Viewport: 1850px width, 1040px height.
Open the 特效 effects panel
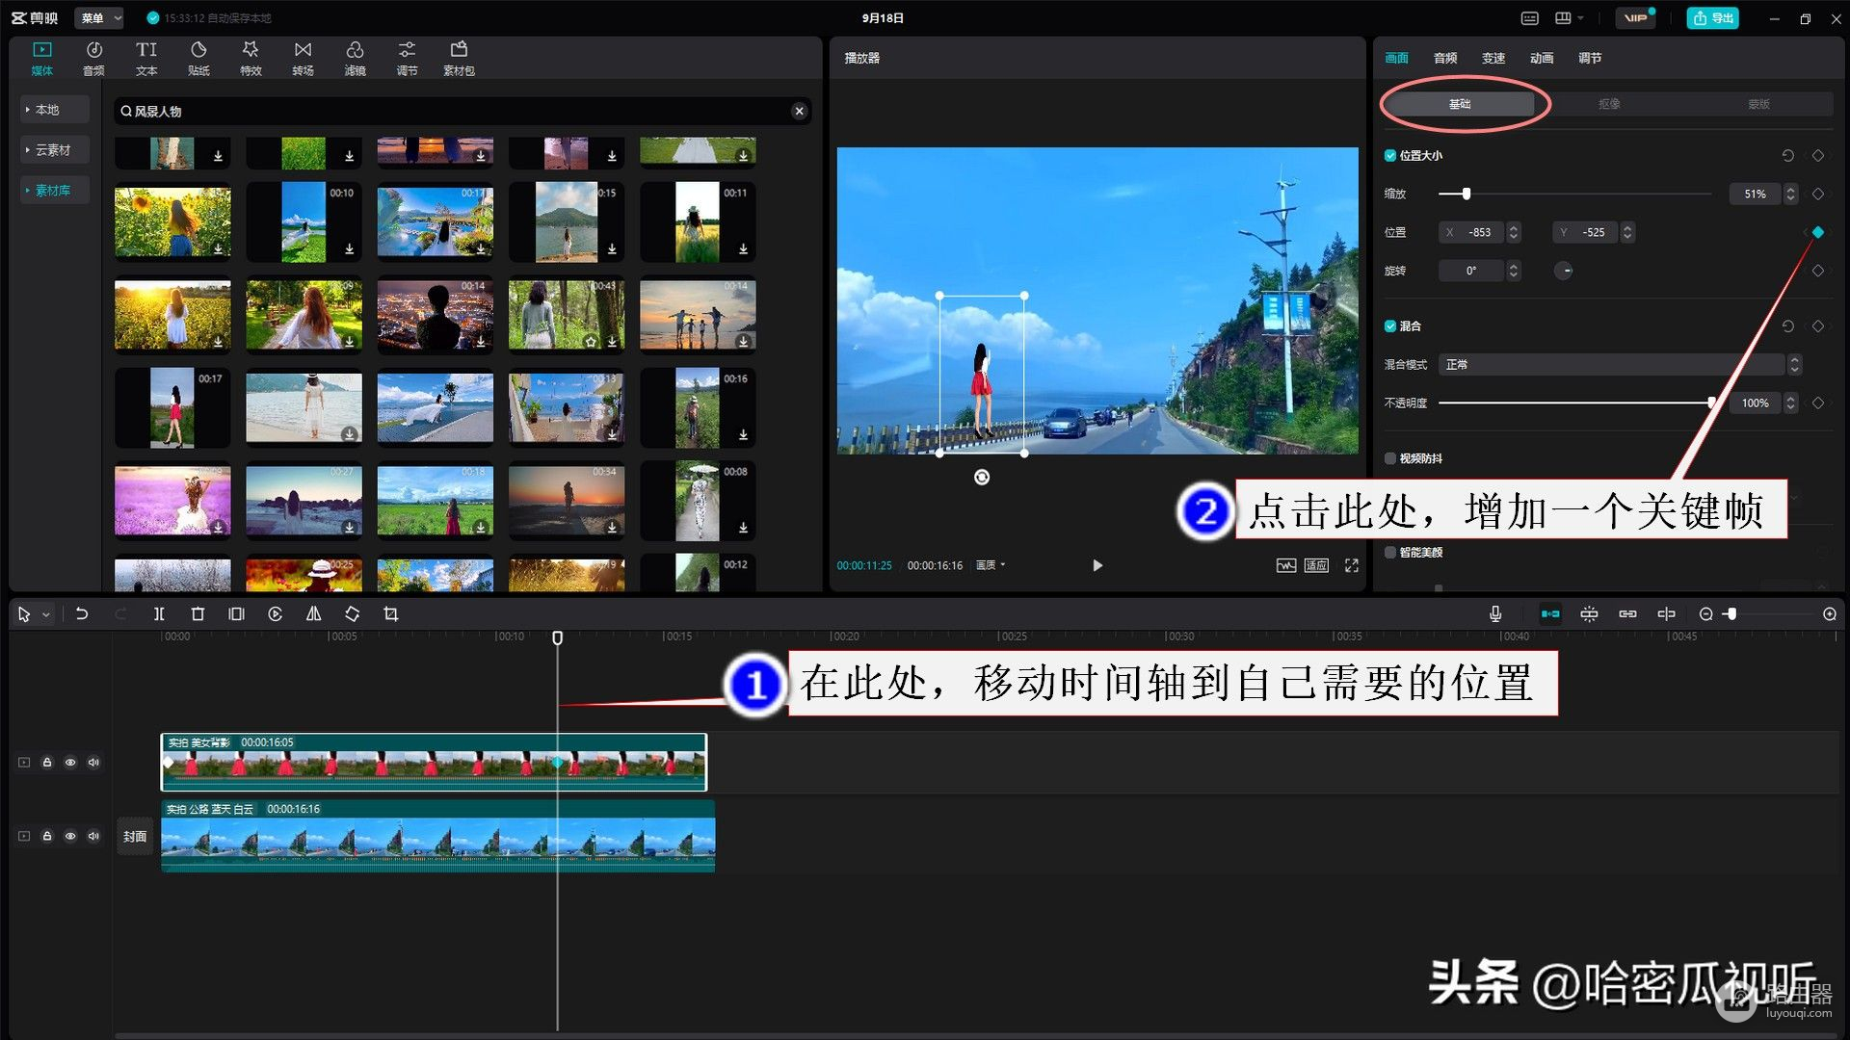(251, 58)
